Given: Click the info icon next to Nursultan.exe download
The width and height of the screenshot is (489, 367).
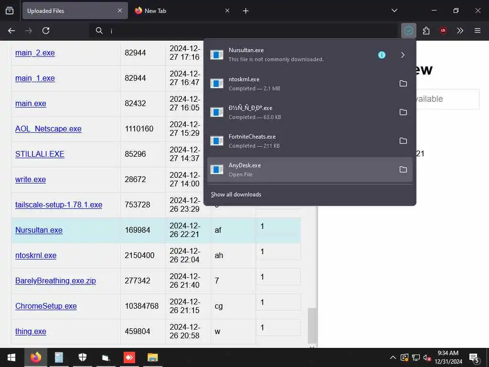Looking at the screenshot, I should click(x=382, y=55).
